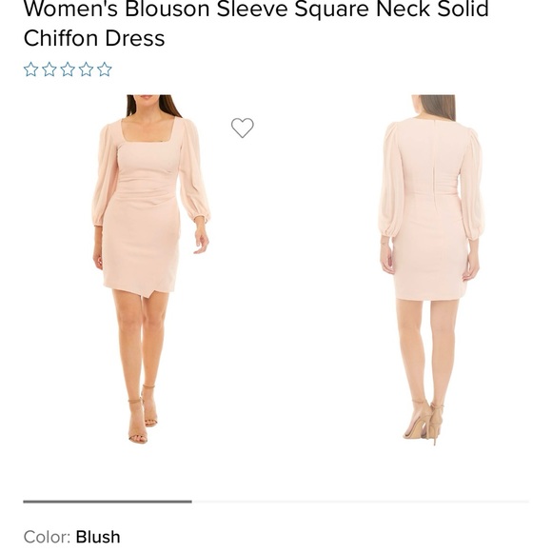The image size is (552, 552).
Task: Click the square neckline in front photo
Action: (148, 130)
